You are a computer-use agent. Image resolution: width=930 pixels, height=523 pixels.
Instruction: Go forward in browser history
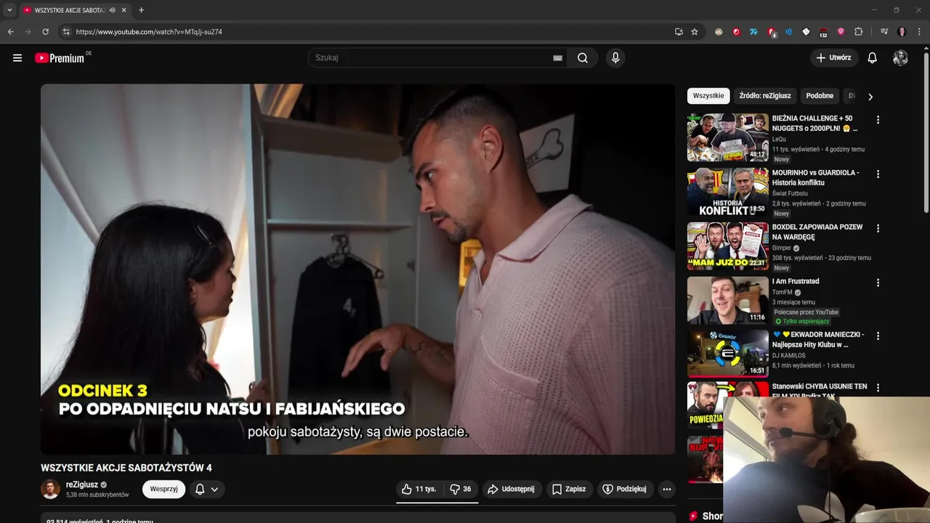(28, 32)
